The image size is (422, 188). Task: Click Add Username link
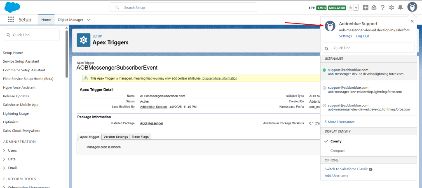pos(336,176)
